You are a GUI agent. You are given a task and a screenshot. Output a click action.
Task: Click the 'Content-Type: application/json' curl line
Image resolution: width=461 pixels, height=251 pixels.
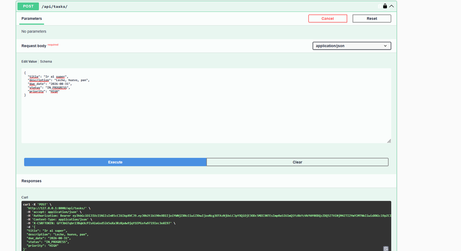click(59, 219)
